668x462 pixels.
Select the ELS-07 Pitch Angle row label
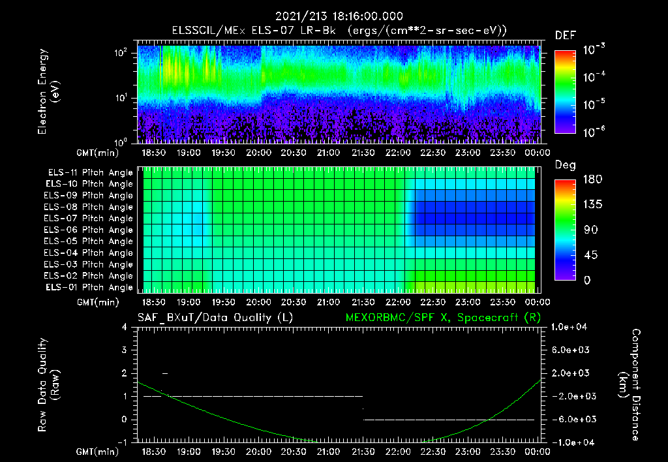pyautogui.click(x=89, y=218)
